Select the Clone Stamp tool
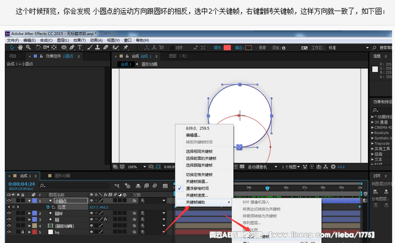 pos(97,47)
